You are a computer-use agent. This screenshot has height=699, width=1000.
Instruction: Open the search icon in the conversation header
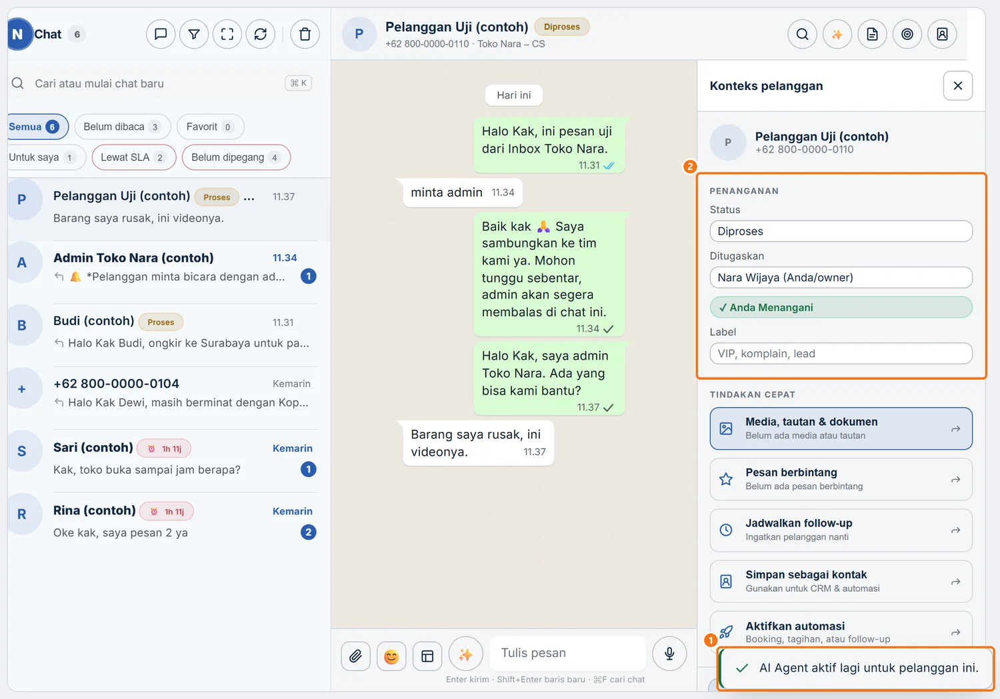click(x=803, y=34)
